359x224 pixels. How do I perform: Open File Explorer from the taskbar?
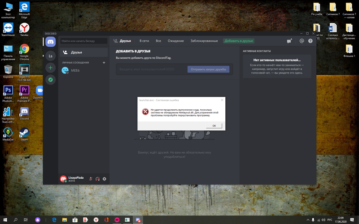pos(65,220)
